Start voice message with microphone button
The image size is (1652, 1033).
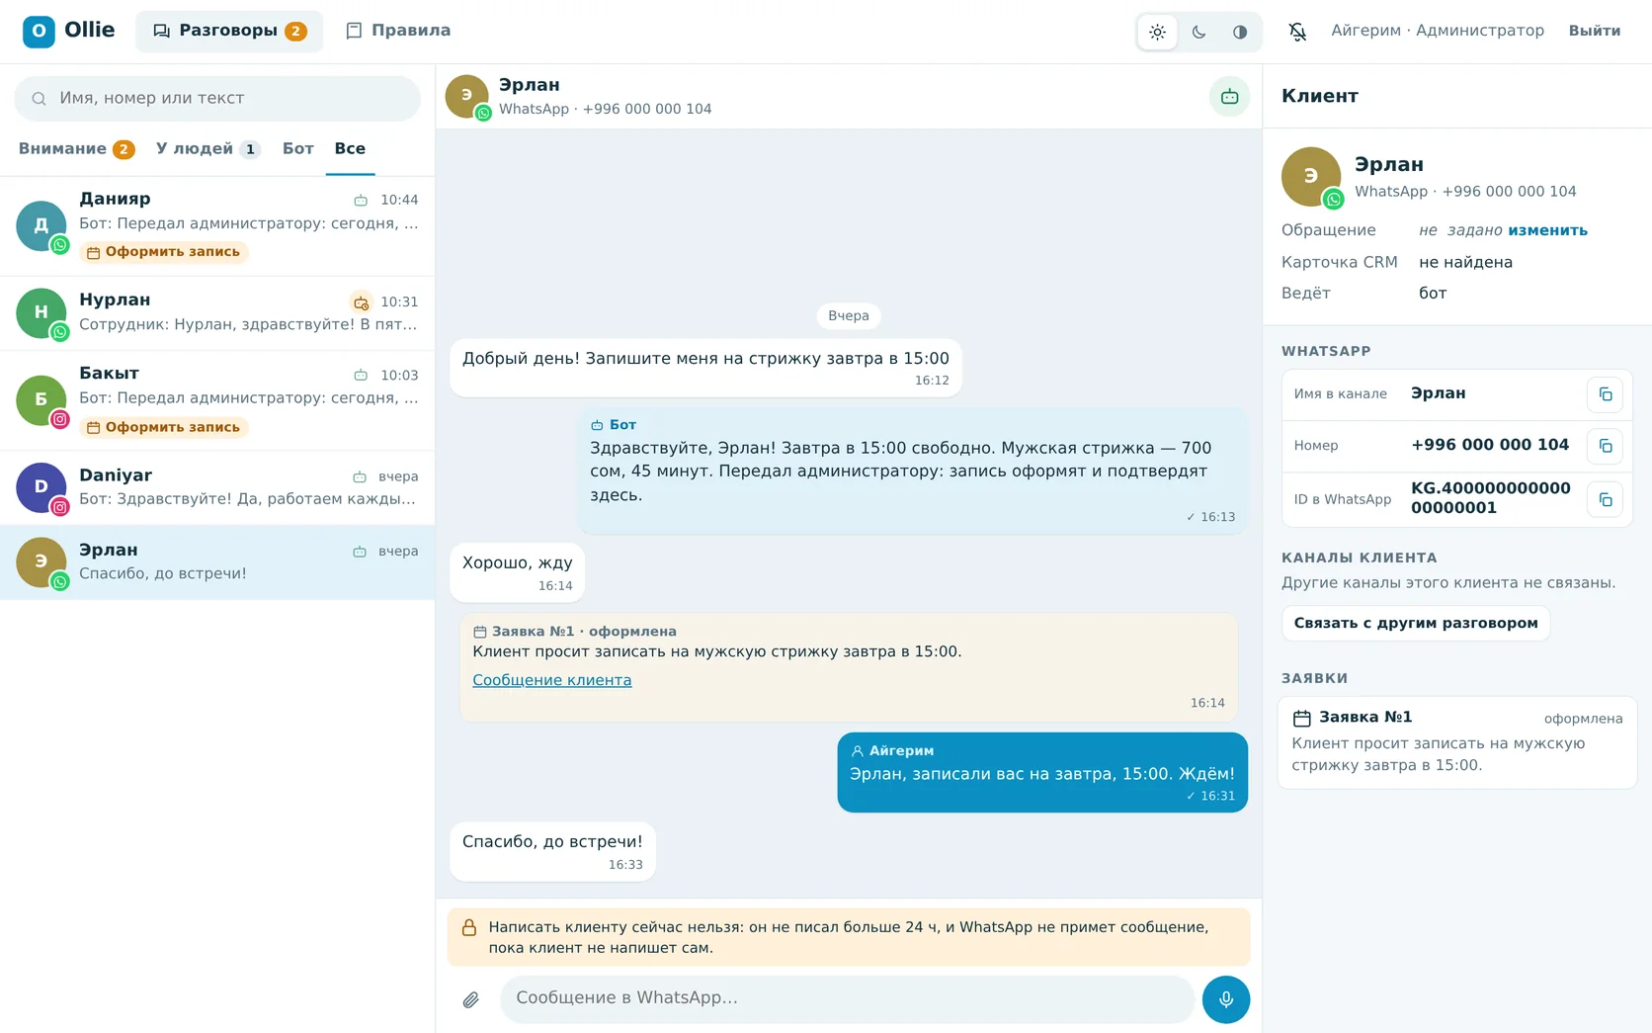pyautogui.click(x=1226, y=999)
